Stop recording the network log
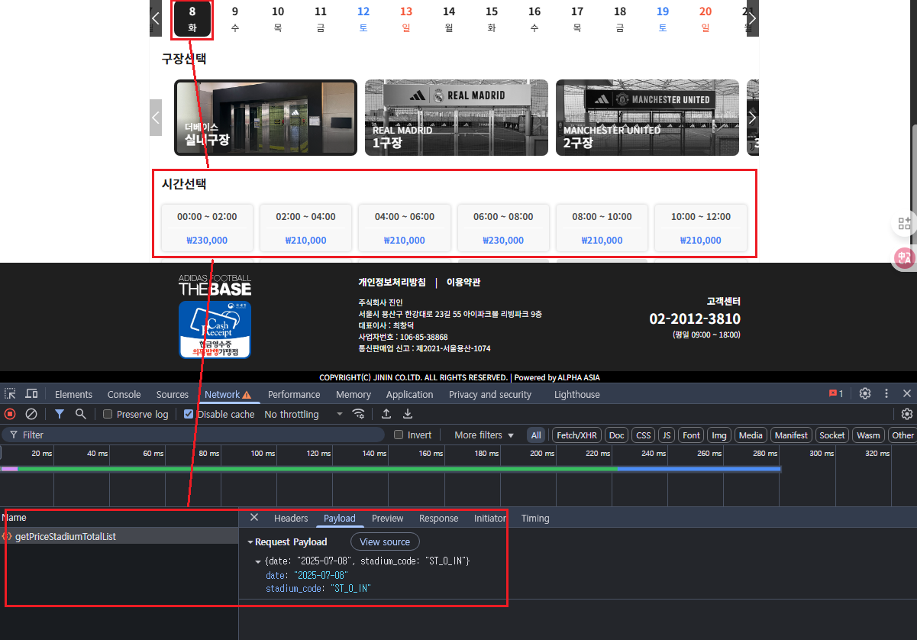Image resolution: width=917 pixels, height=640 pixels. [10, 414]
